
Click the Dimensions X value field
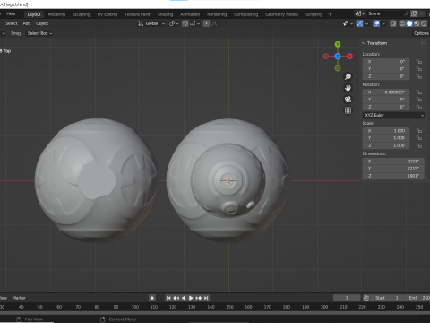coord(393,161)
